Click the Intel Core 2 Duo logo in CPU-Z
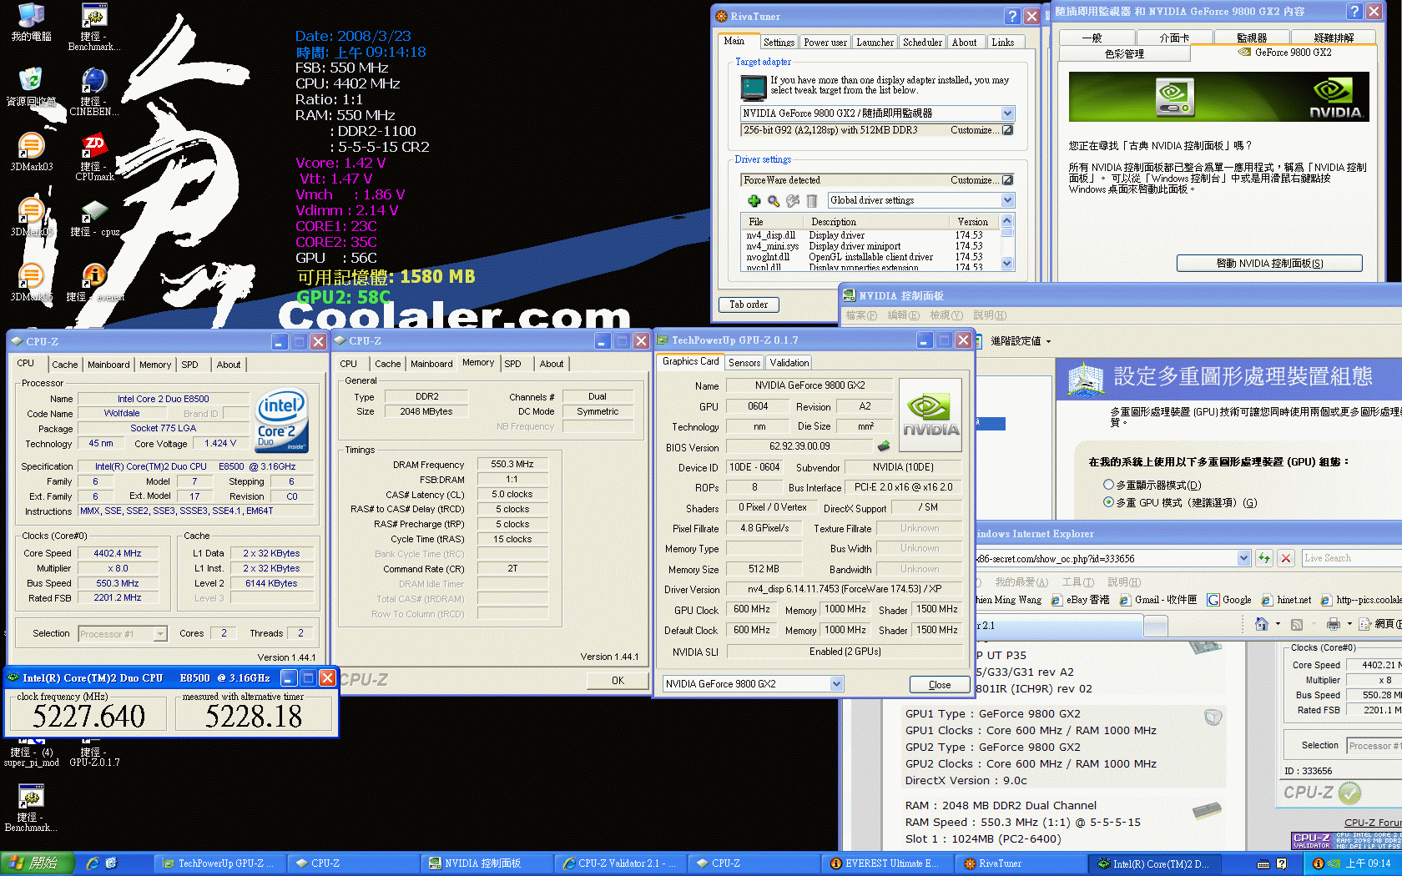The width and height of the screenshot is (1402, 876). point(282,420)
